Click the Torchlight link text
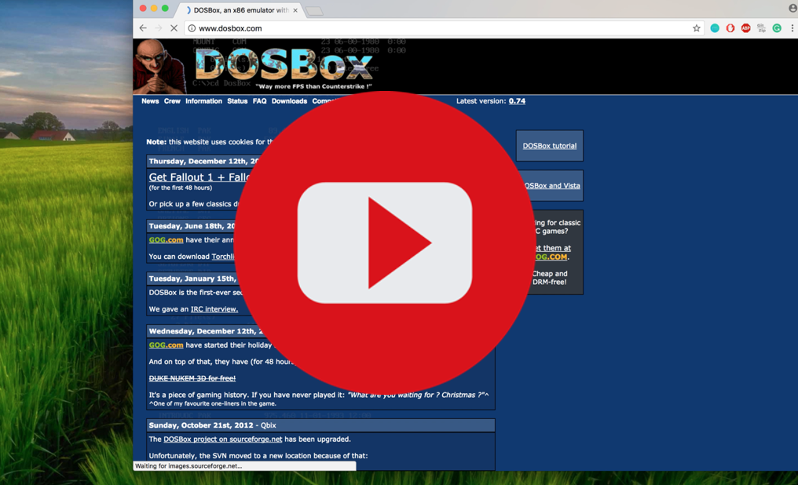 (x=223, y=257)
